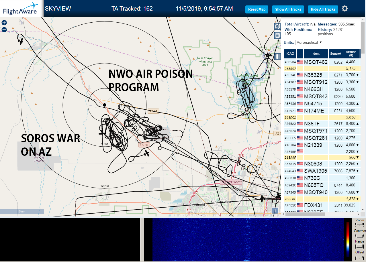Select the N21339 aircraft row

(322, 145)
